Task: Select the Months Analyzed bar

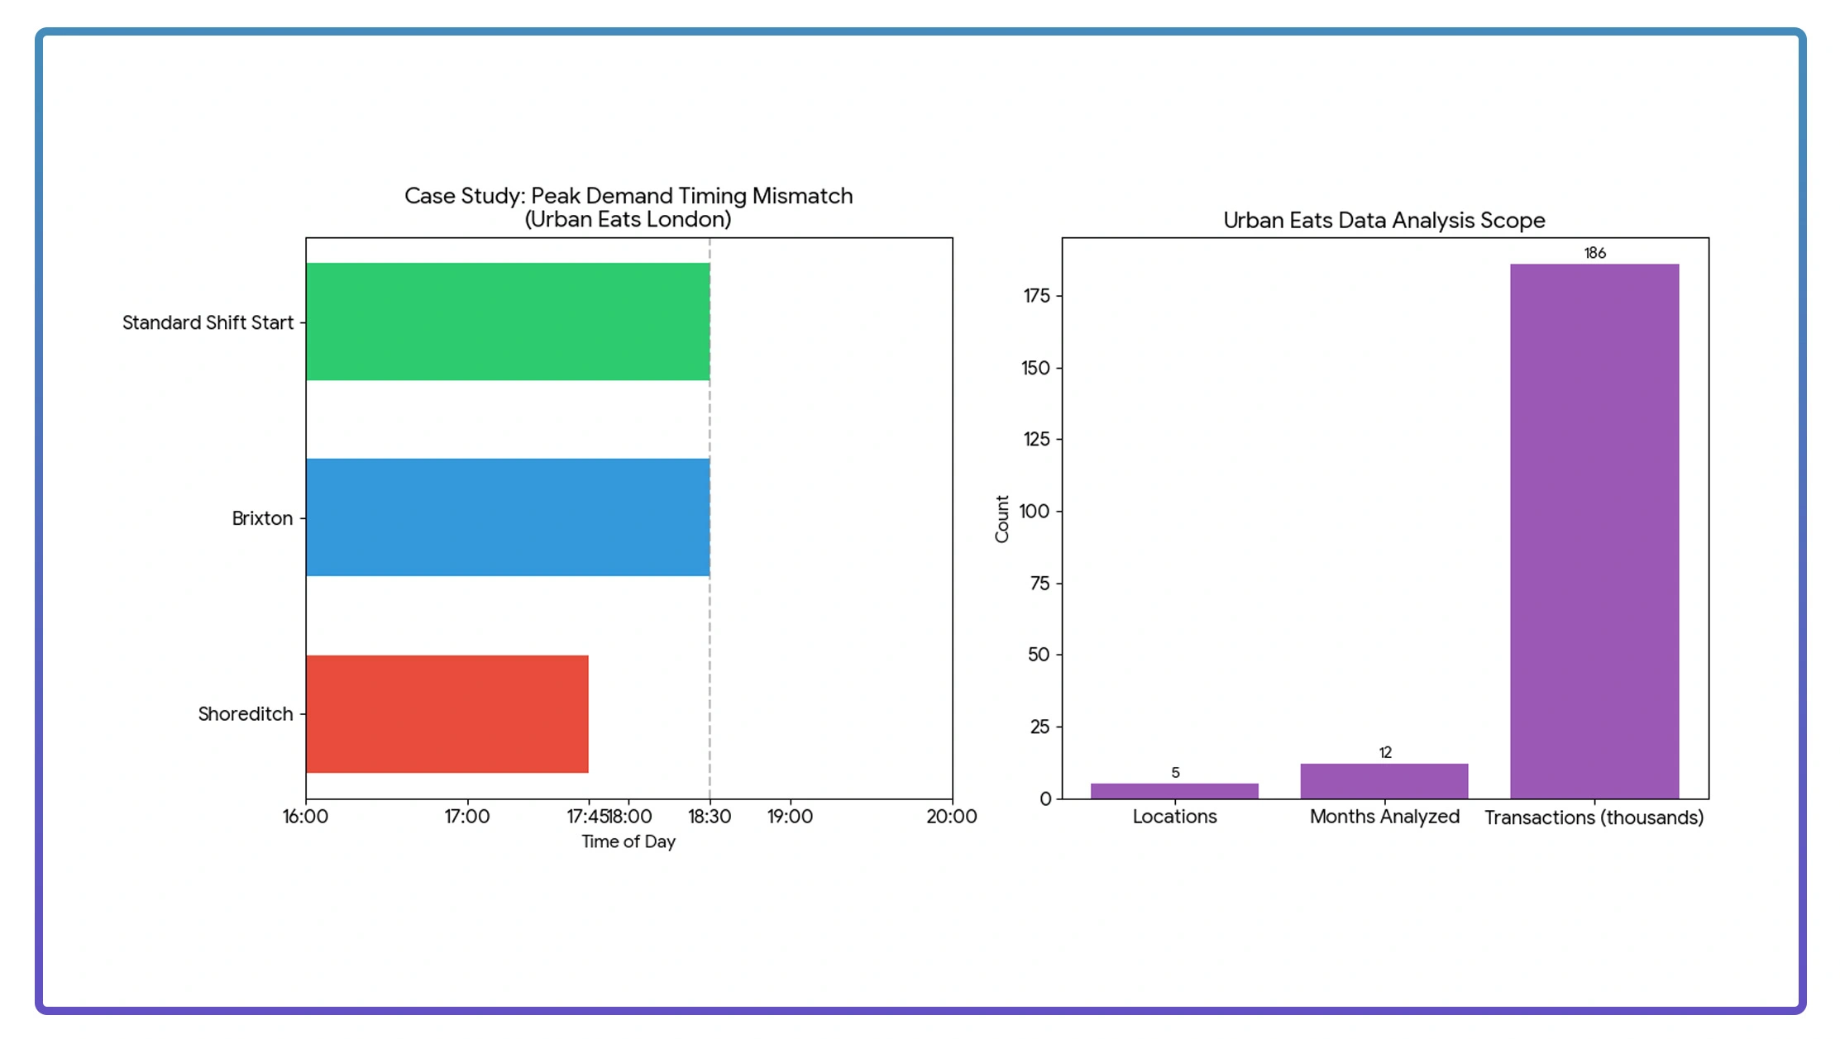Action: click(1383, 779)
